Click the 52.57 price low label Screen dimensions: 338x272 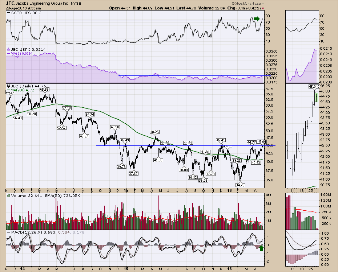point(61,128)
